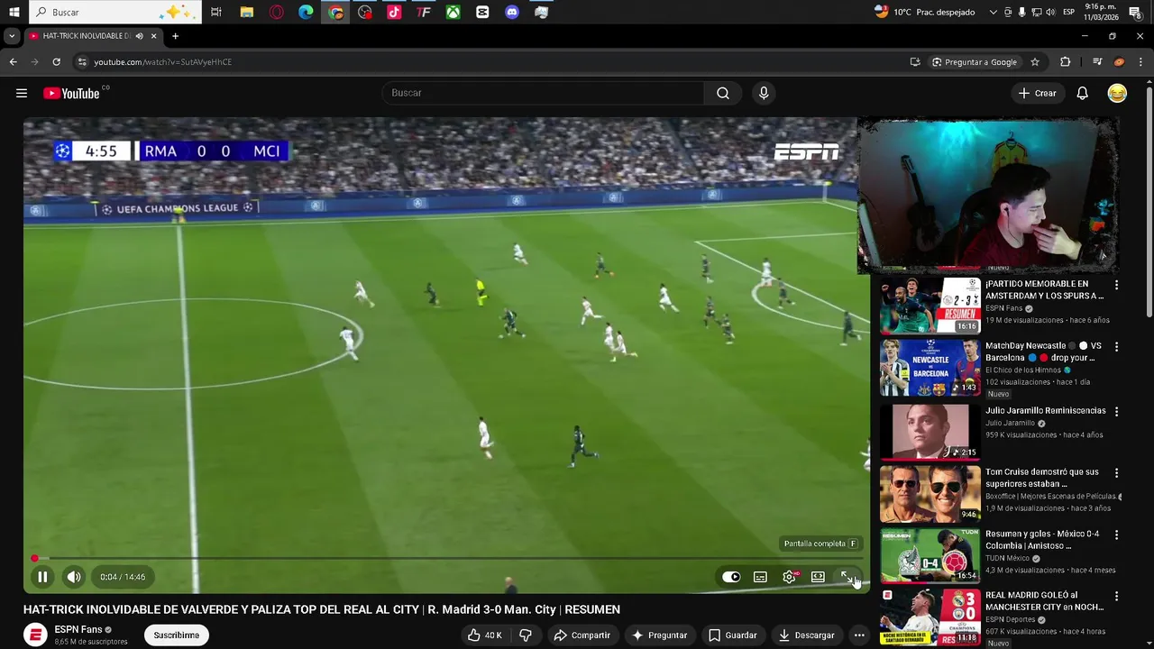
Task: Open the ESPN Fans channel avatar
Action: (x=35, y=635)
